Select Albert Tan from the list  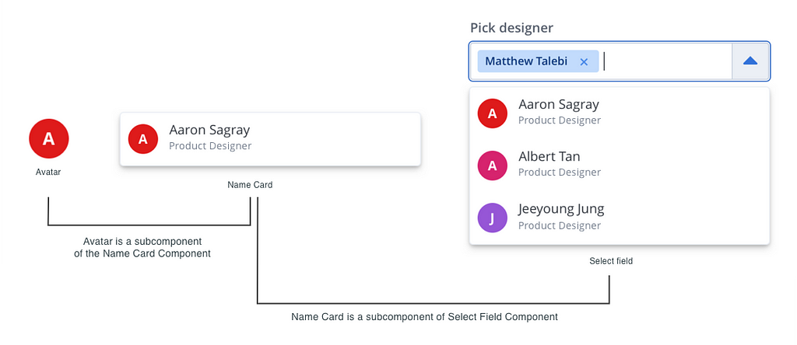point(620,165)
